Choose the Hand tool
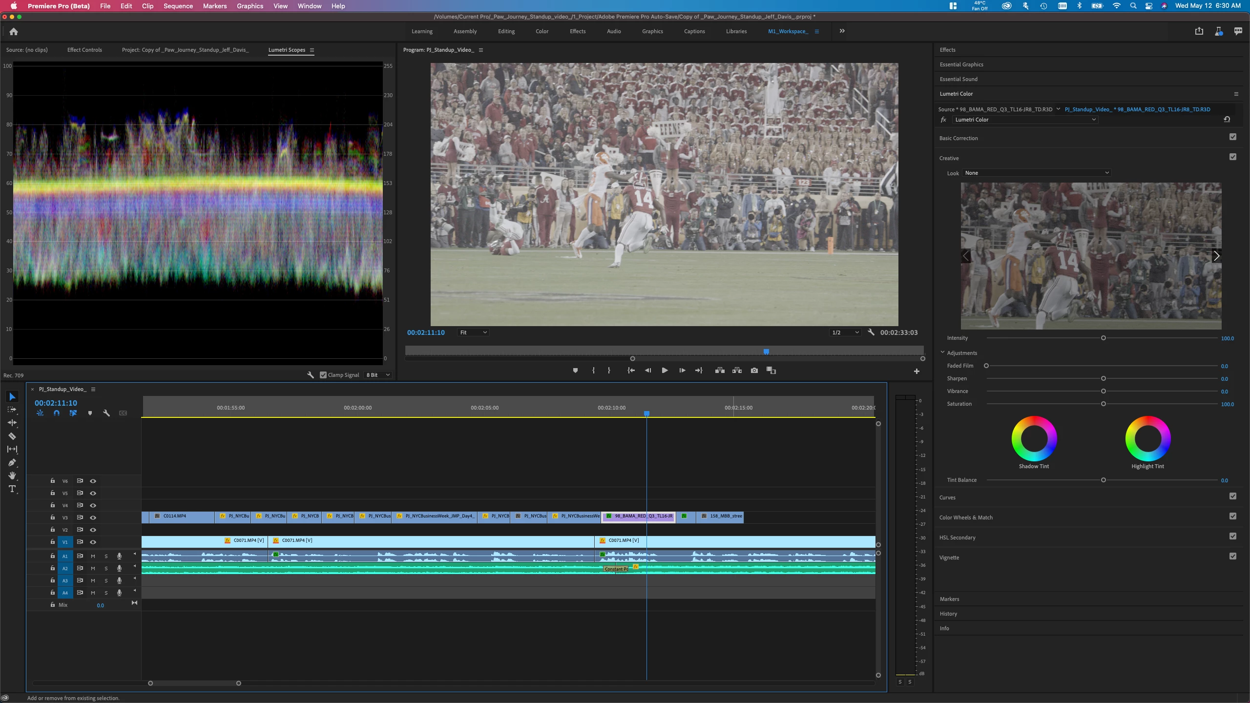Screen dimensions: 1250x703 pyautogui.click(x=12, y=476)
